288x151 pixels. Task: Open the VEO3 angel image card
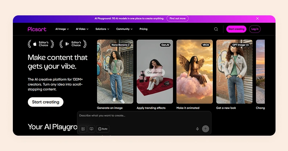click(195, 72)
